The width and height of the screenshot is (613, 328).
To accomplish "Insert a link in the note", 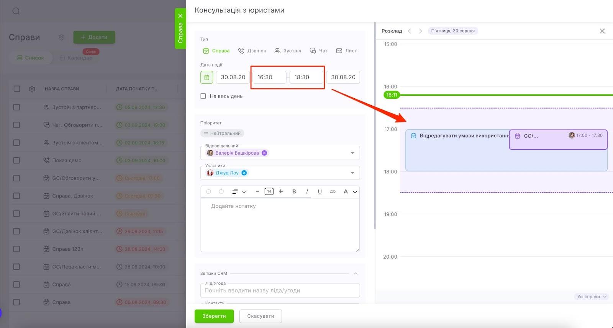I will [x=333, y=191].
